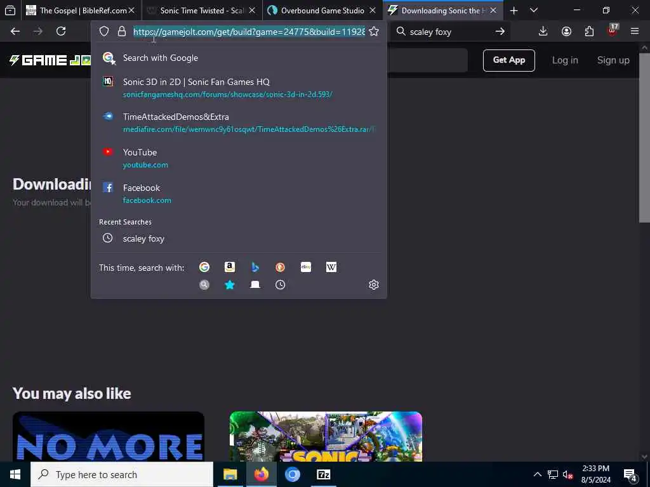Reload the current Game Jolt page

coord(61,32)
